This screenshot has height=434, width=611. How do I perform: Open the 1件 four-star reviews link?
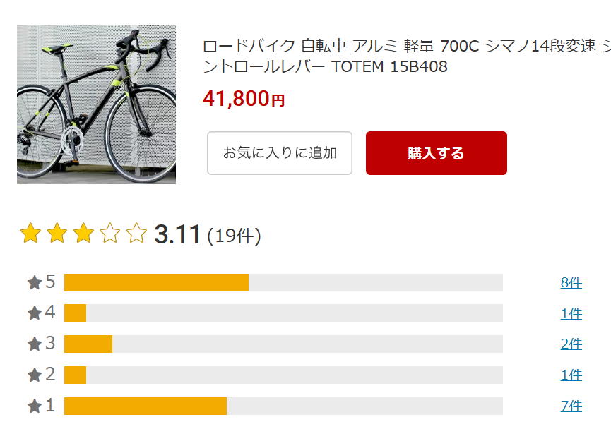(571, 313)
